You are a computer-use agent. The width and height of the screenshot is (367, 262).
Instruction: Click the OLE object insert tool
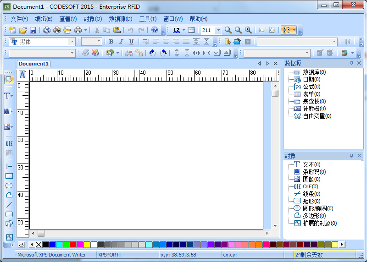pyautogui.click(x=9, y=143)
